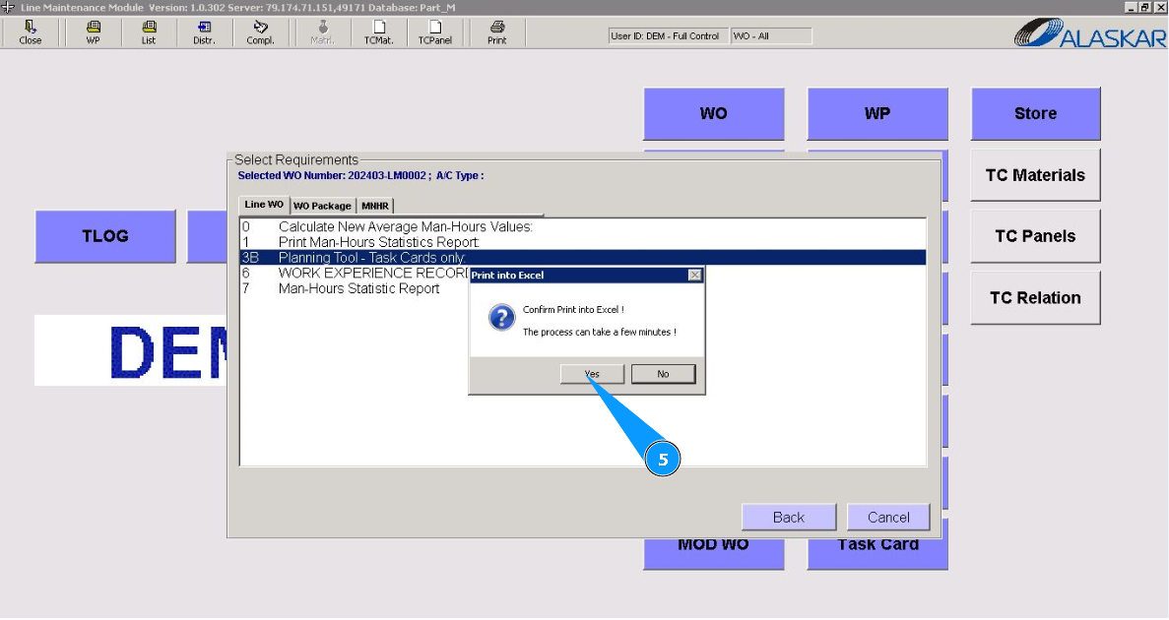
Task: Click the Cancel button
Action: (888, 518)
